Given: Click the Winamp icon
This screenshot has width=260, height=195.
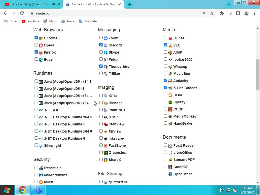Looking at the screenshot, I should pyautogui.click(x=170, y=67).
